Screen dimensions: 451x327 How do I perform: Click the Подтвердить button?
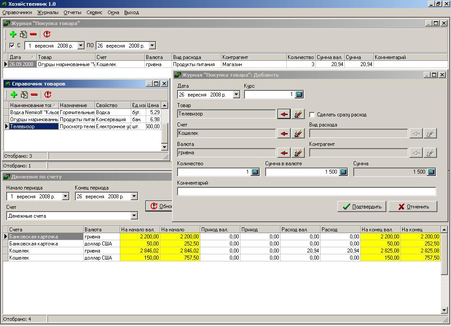(362, 206)
